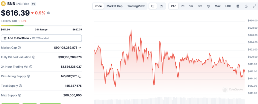Switch chart to candlestick view icon

pyautogui.click(x=161, y=6)
